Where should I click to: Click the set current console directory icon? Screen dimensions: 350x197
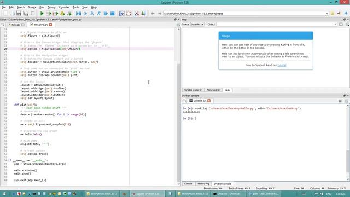[x=339, y=13]
